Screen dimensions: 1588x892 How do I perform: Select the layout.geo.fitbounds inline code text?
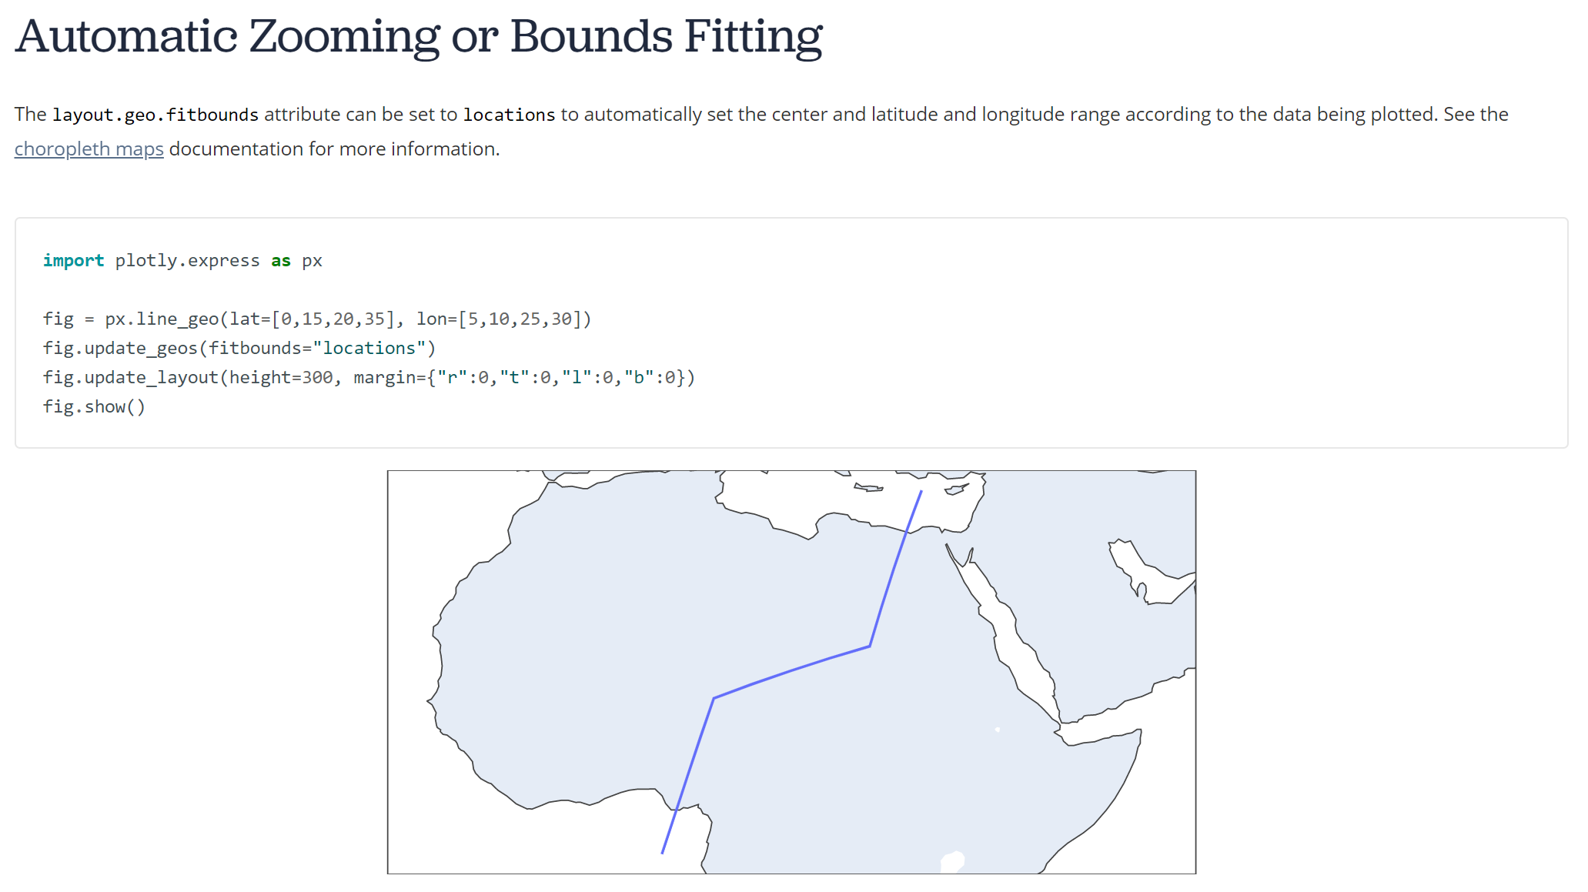(155, 115)
